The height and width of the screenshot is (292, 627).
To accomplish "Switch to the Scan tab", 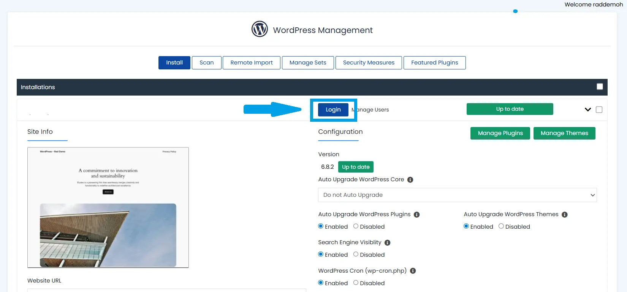I will point(207,63).
